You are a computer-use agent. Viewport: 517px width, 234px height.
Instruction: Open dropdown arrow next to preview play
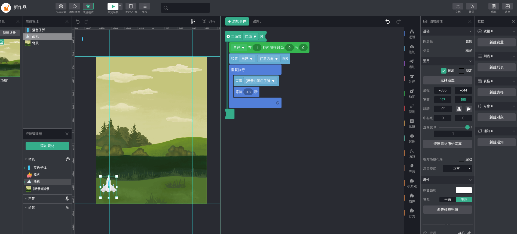coord(120,6)
